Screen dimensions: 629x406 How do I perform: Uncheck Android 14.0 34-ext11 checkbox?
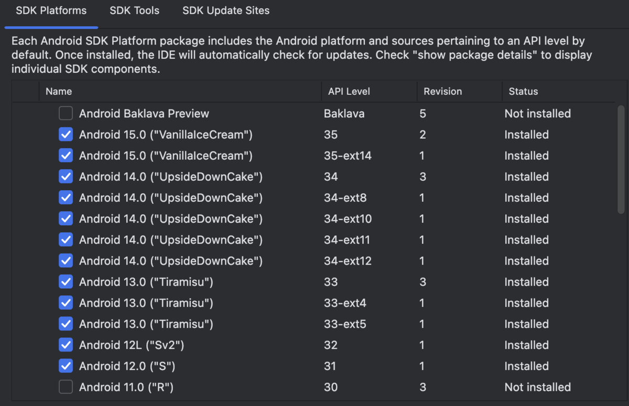click(x=66, y=240)
